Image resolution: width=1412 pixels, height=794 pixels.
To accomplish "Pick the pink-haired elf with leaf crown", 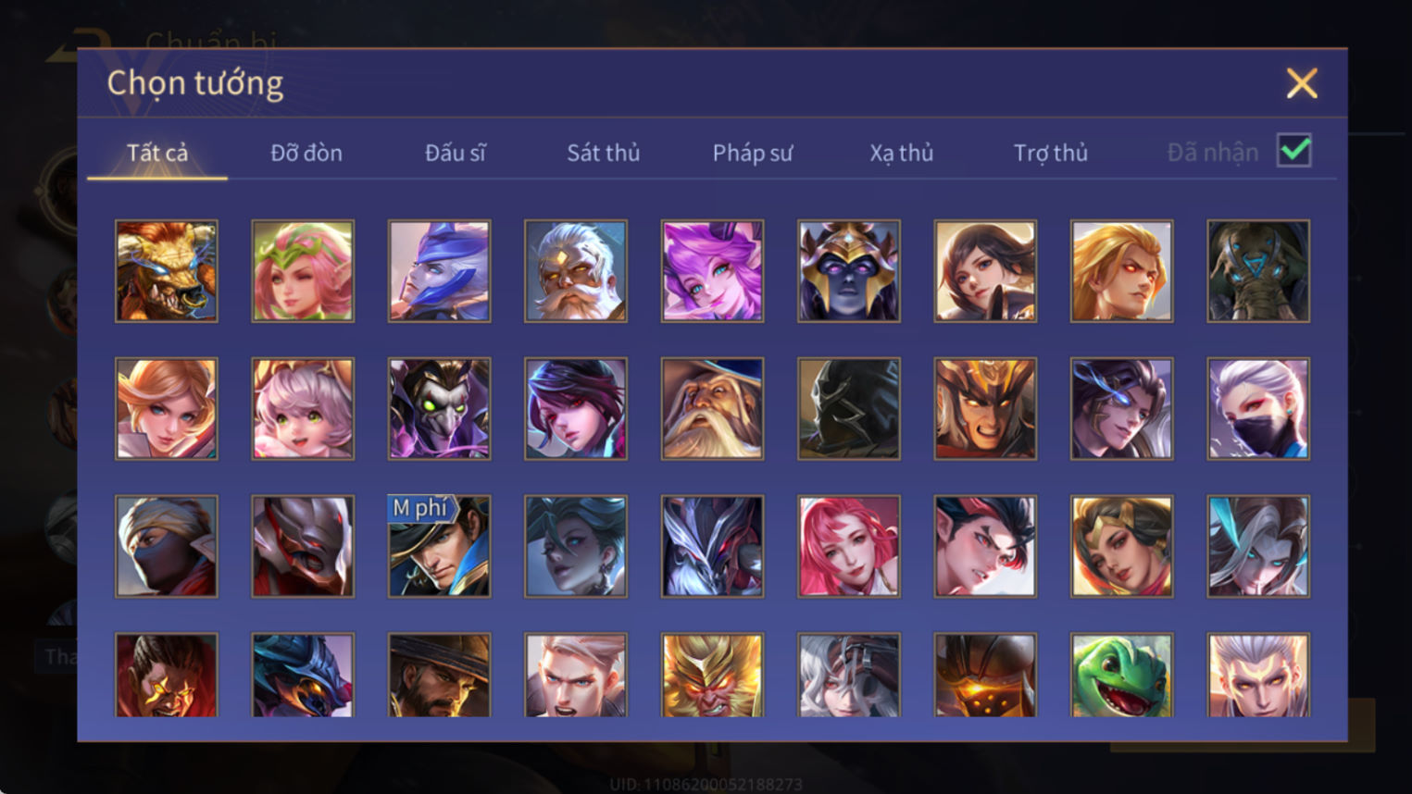I will 303,271.
